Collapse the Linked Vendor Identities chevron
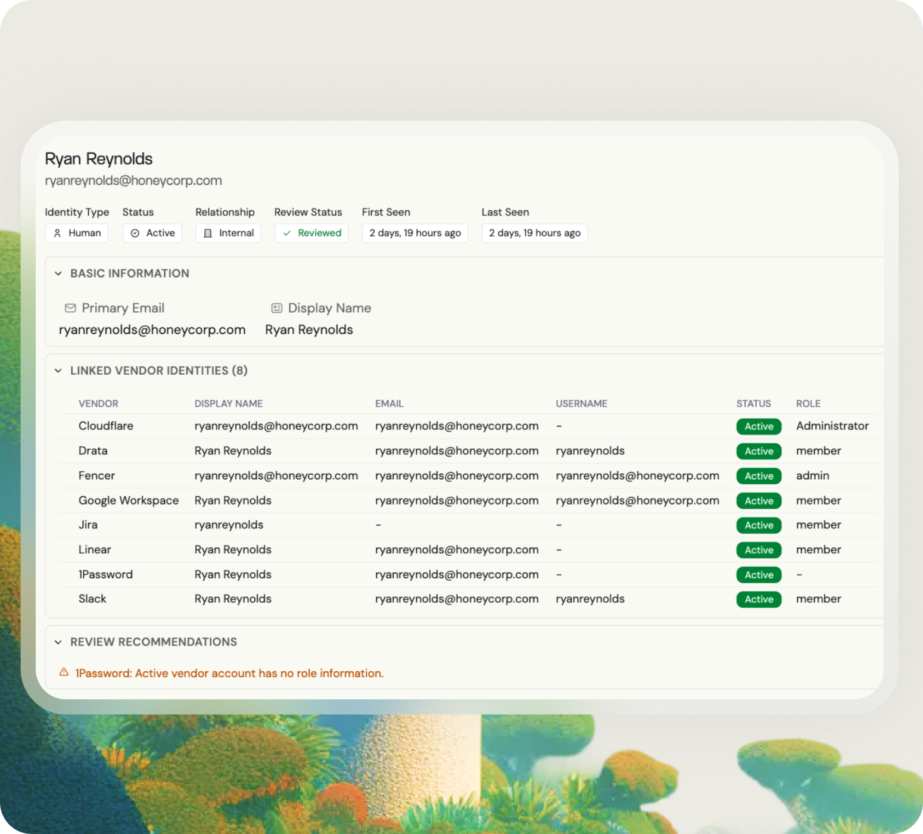Screen dimensions: 923x834 click(58, 371)
